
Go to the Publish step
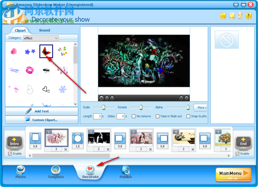point(126,172)
